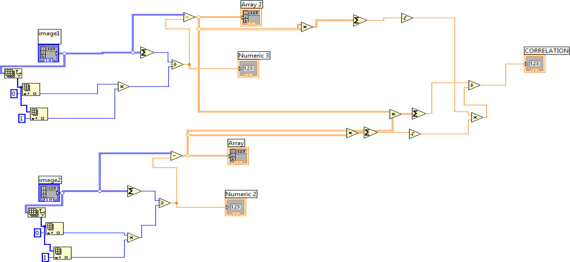Select the divide node wired to Numeric 3
Image resolution: width=570 pixels, height=262 pixels.
click(177, 64)
